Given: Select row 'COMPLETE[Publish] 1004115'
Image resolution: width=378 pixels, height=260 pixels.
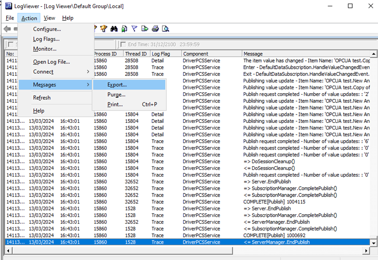Looking at the screenshot, I should tap(187, 202).
